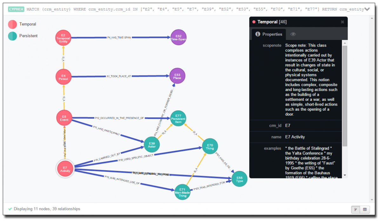381x221 pixels.
Task: Click the green checkmark status icon
Action: coord(10,209)
